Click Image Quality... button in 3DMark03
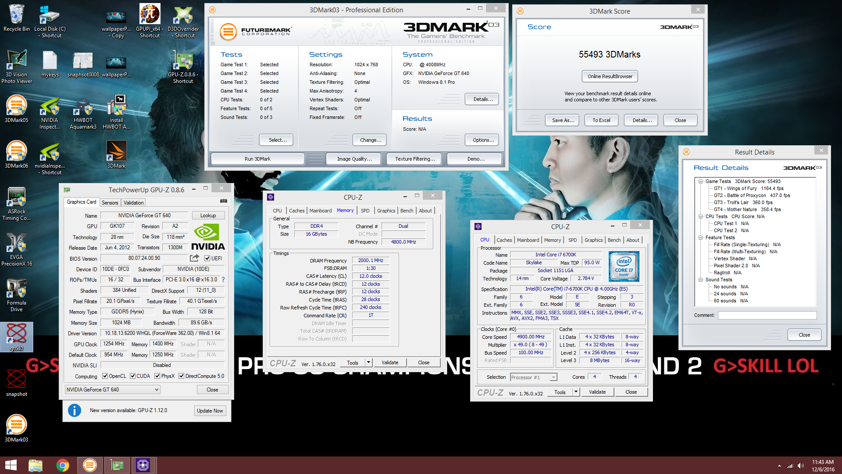 (x=354, y=159)
